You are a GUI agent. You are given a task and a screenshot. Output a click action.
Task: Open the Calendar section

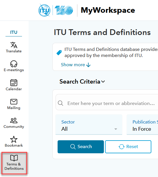pos(14,85)
